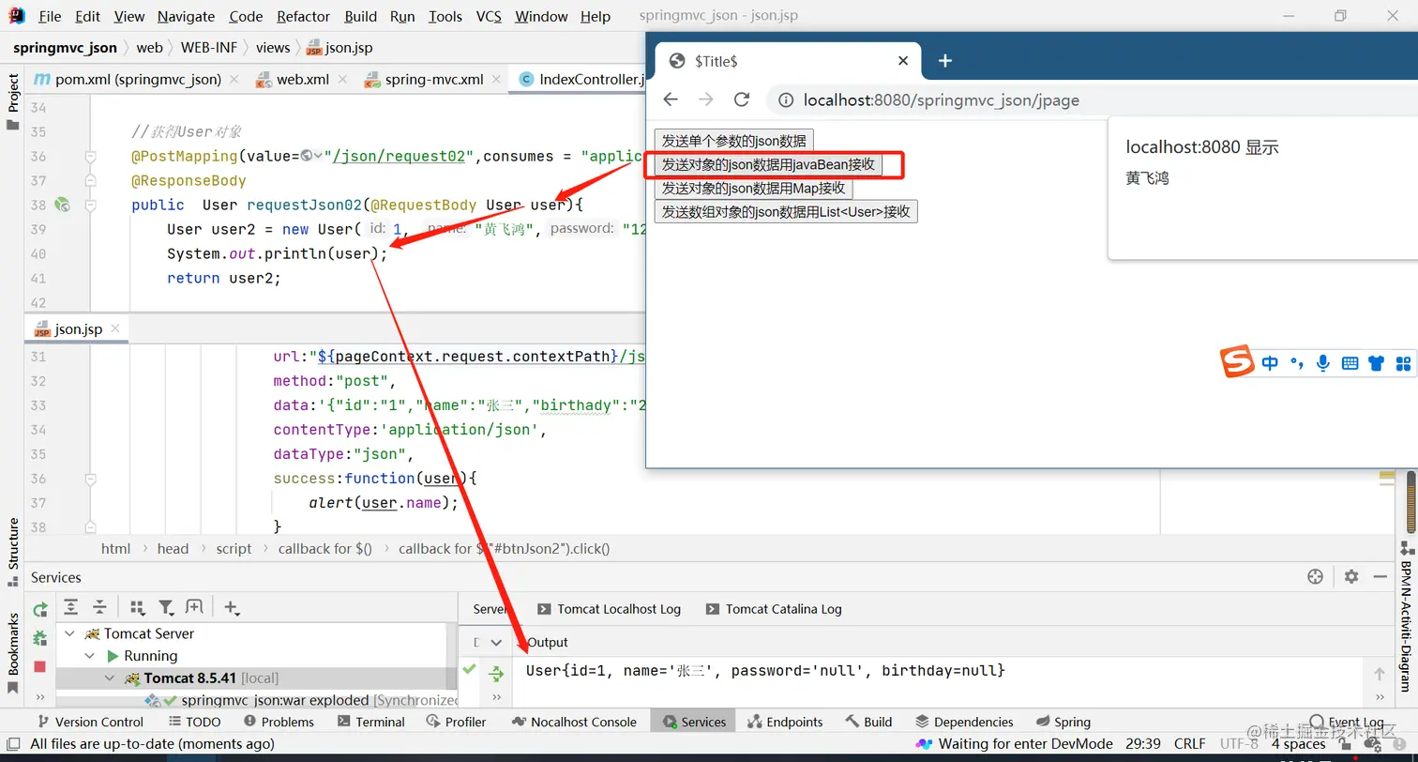Image resolution: width=1418 pixels, height=762 pixels.
Task: Hide the Services panel with the minus icon
Action: (x=1380, y=577)
